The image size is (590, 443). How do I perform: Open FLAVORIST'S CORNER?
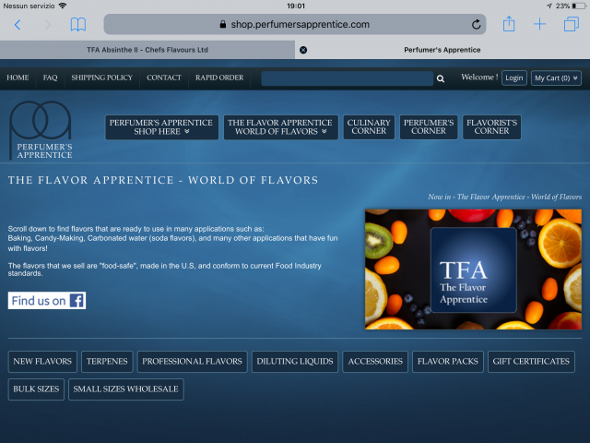[491, 127]
